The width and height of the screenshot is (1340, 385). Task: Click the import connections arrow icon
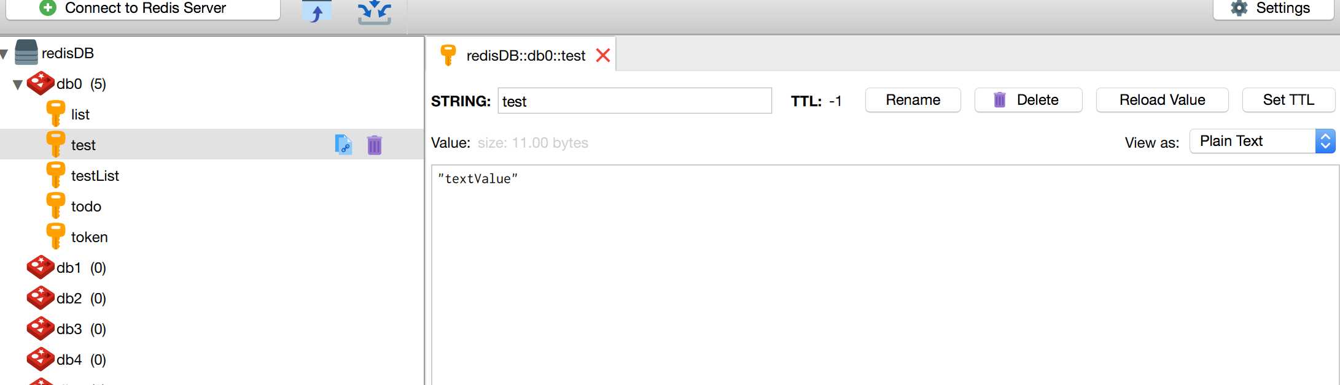pos(317,12)
